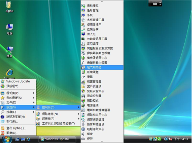193x145 pixels.
Task: Expand the 設定(S) settings submenu
Action: tap(18, 107)
